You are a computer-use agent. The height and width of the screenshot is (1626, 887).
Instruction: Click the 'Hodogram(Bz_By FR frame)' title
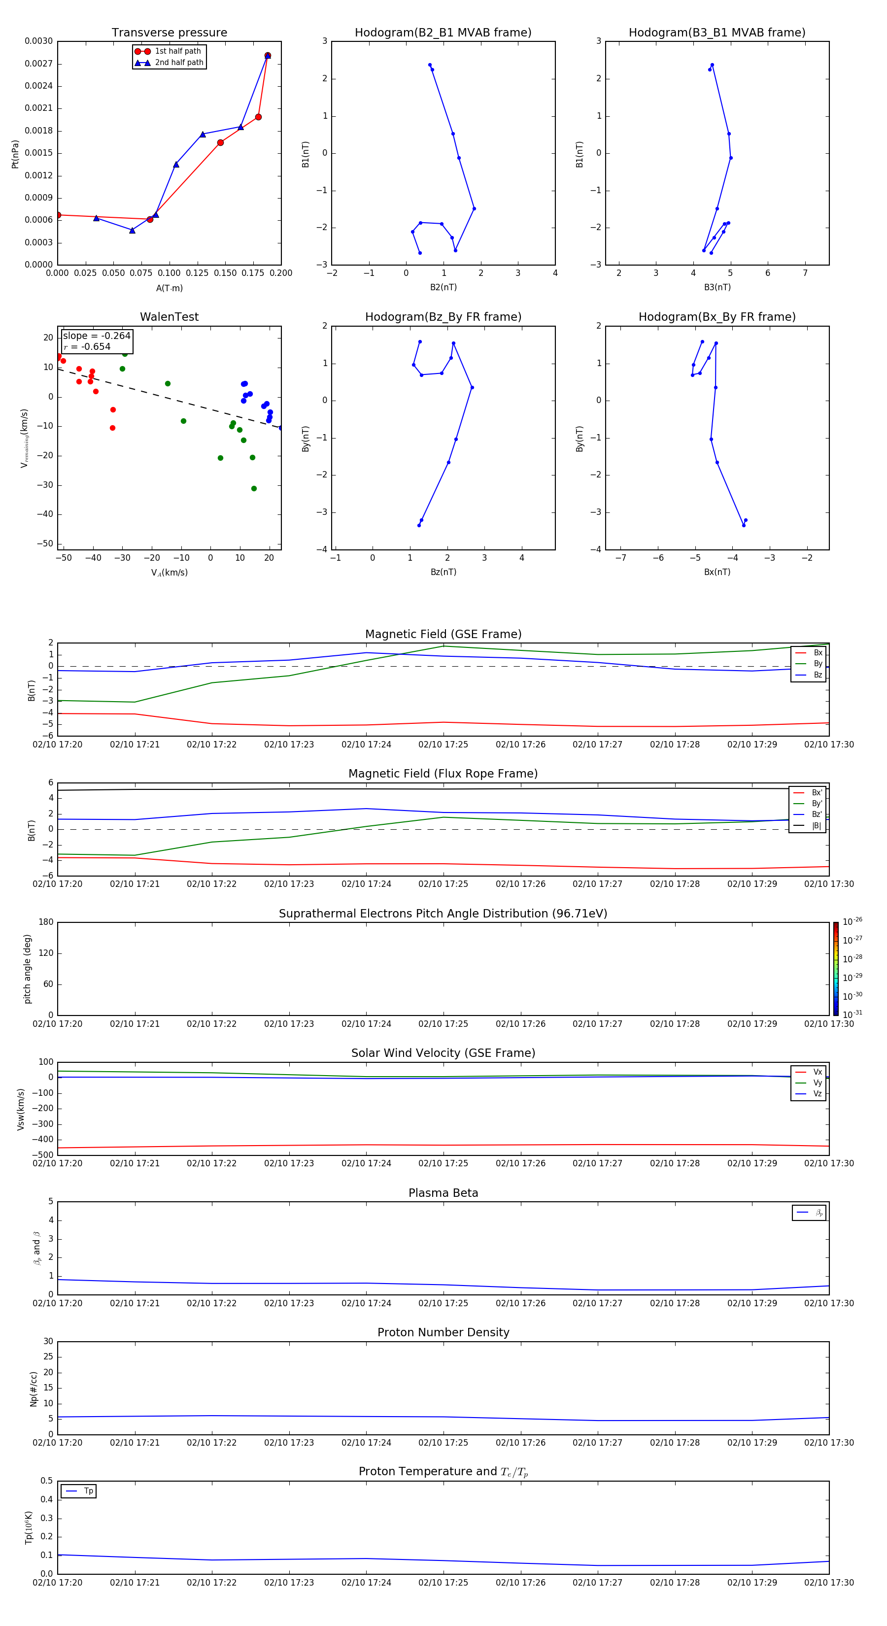(x=443, y=317)
